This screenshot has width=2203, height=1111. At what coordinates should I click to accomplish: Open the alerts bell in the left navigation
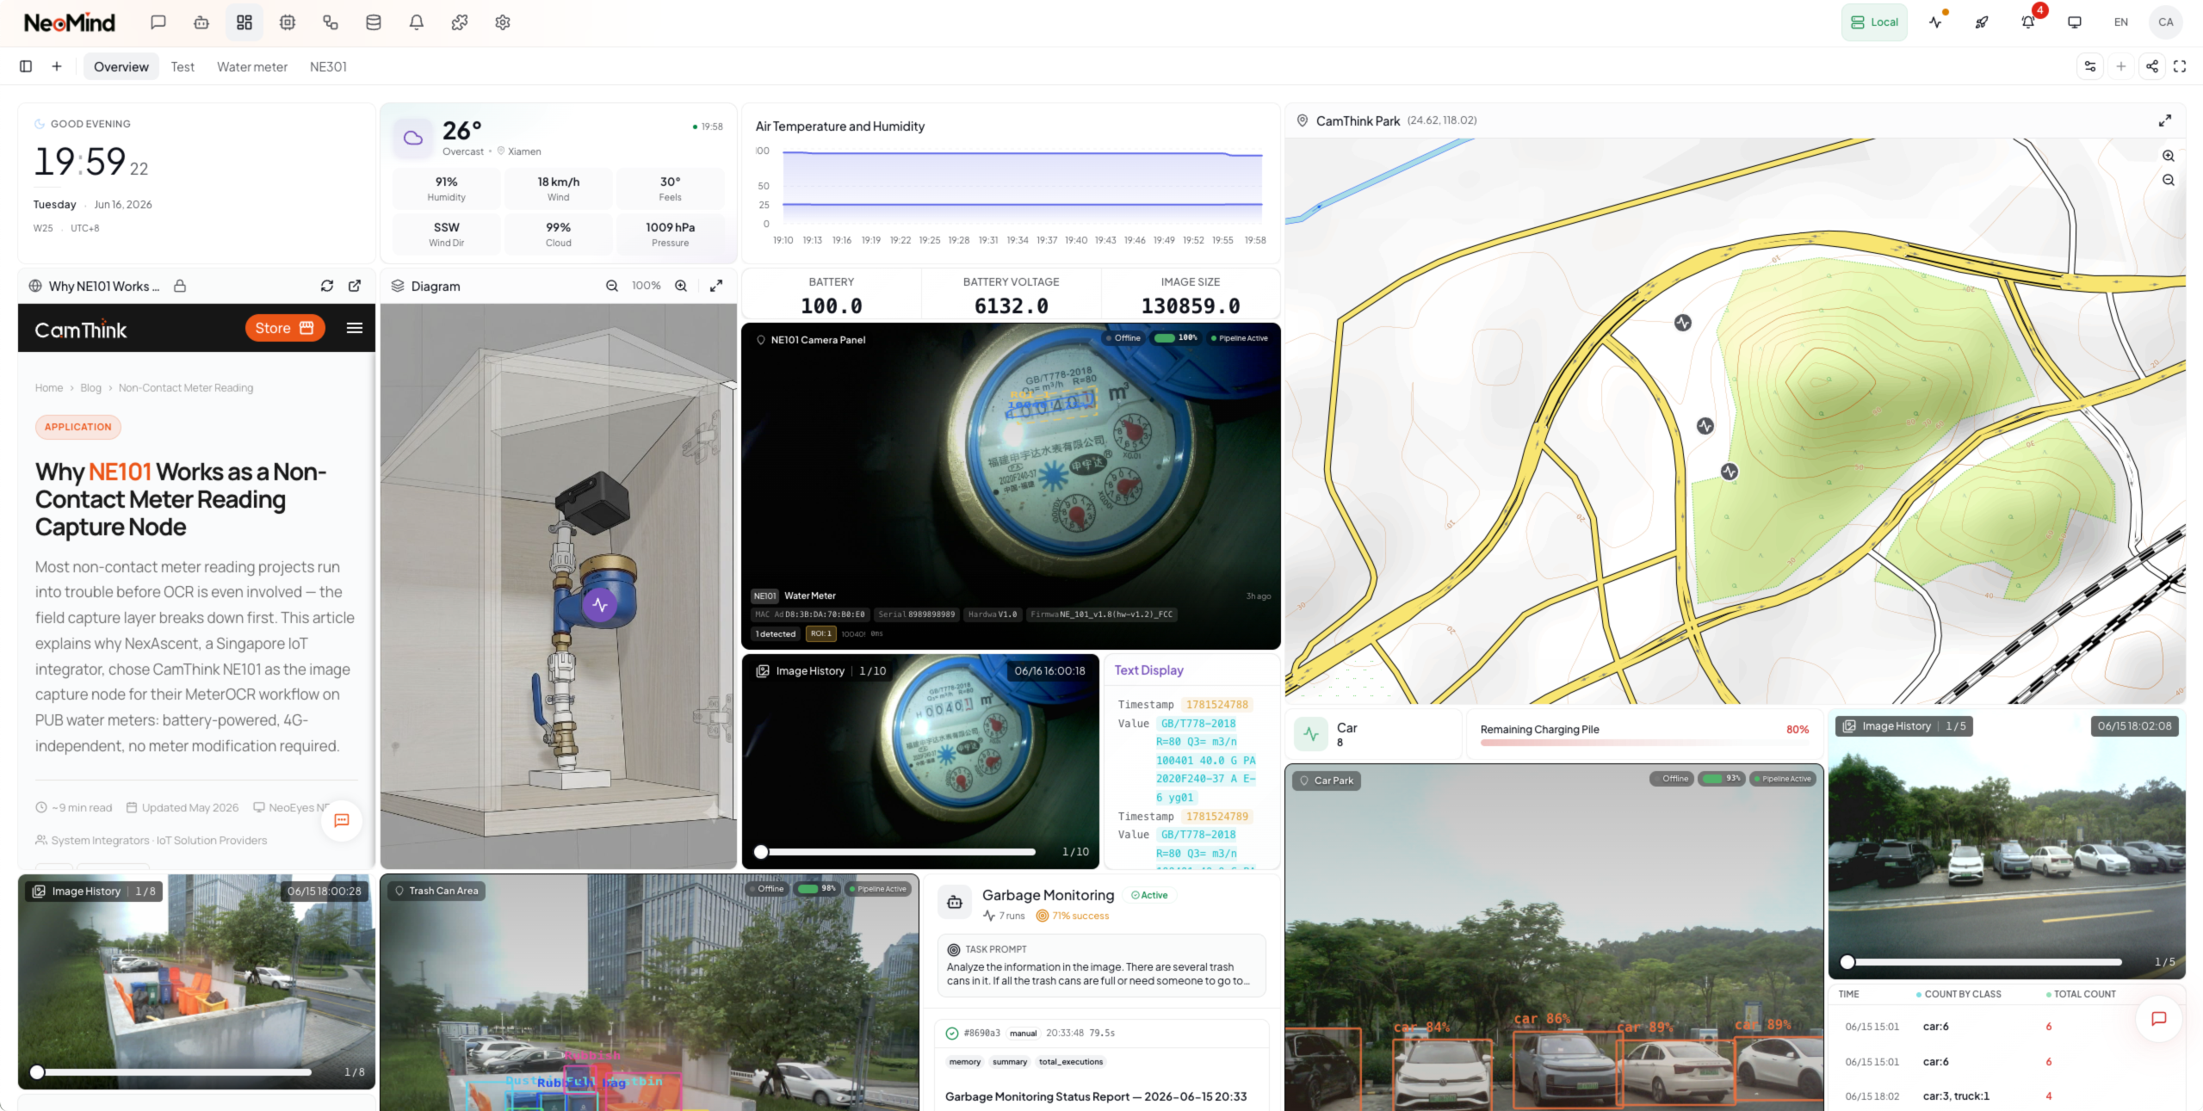click(x=417, y=22)
